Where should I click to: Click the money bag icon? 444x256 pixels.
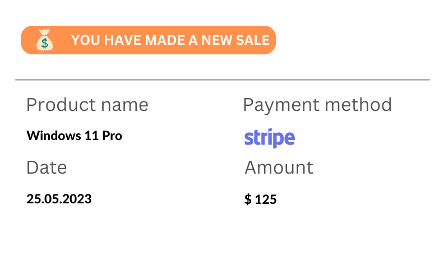(x=45, y=40)
